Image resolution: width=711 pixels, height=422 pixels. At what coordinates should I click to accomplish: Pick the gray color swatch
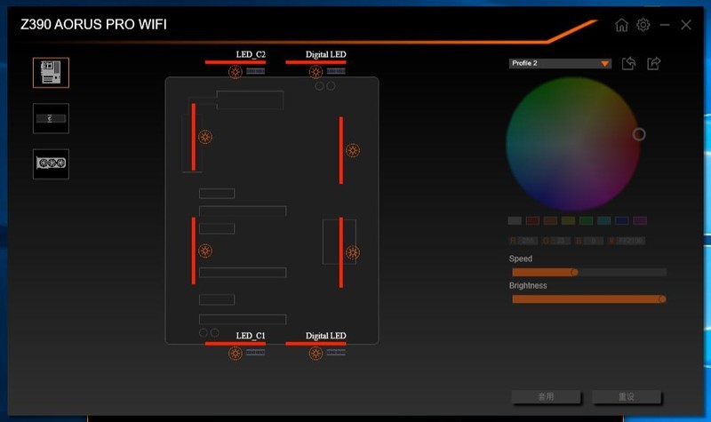(x=515, y=220)
